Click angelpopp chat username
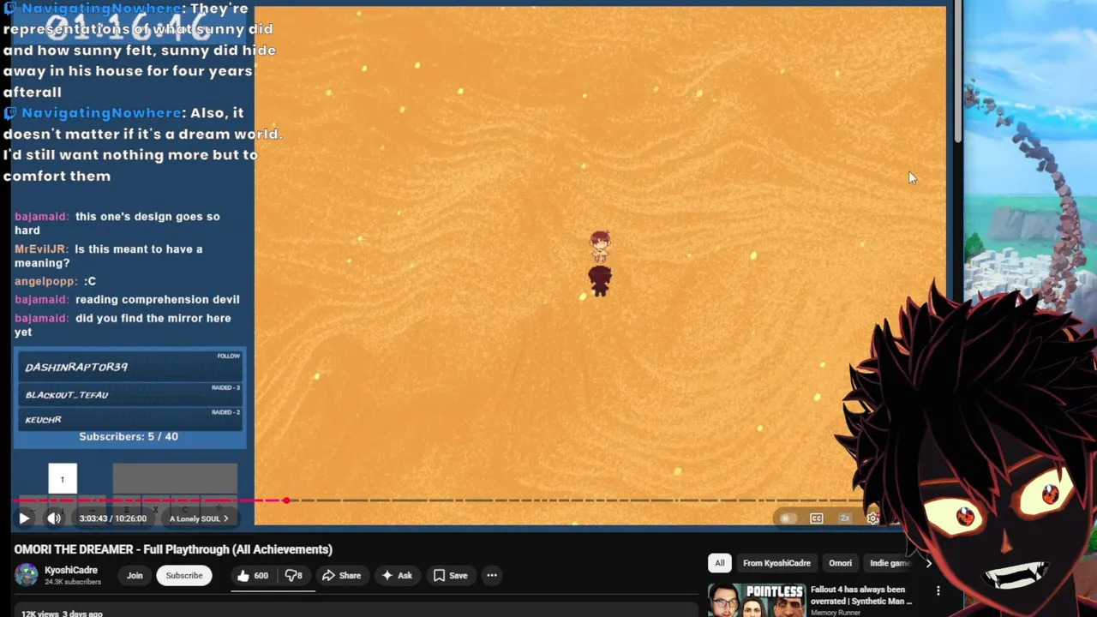This screenshot has width=1097, height=617. click(x=45, y=281)
